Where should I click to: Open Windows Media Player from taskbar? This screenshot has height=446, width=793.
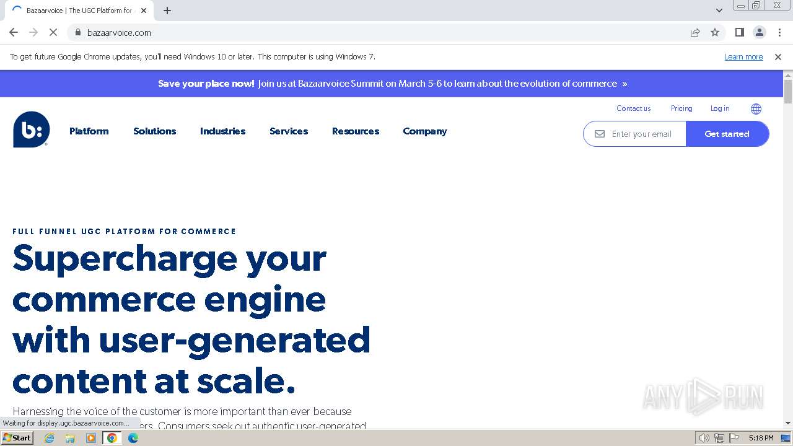91,438
